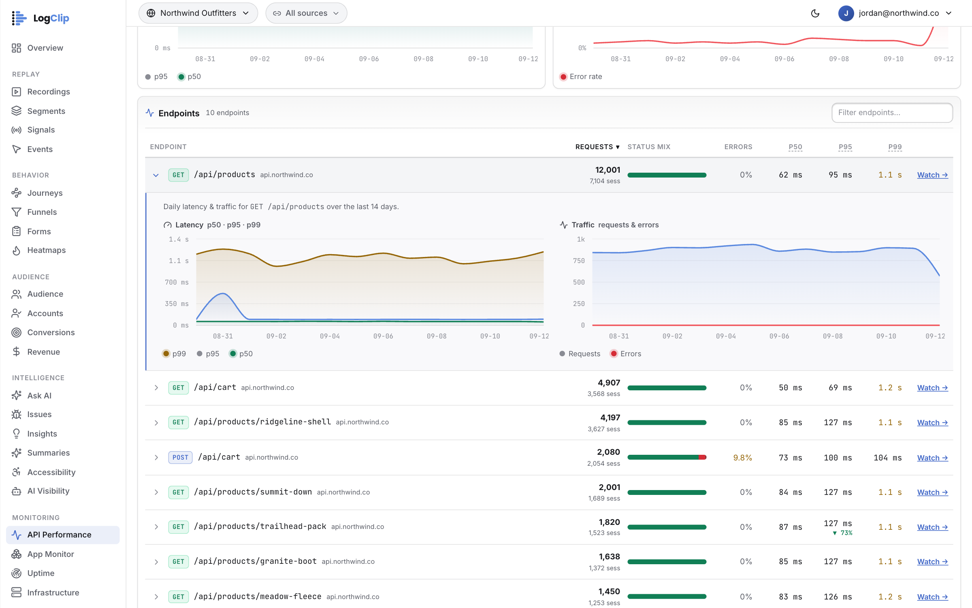The height and width of the screenshot is (608, 972).
Task: Expand the POST /api/cart row
Action: (156, 458)
